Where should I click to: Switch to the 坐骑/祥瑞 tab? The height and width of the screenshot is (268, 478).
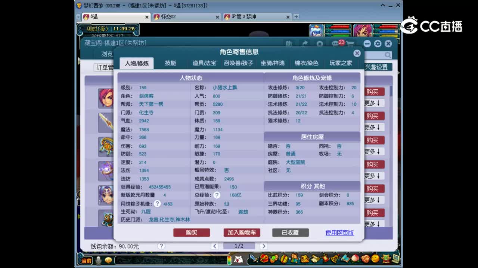tap(273, 63)
